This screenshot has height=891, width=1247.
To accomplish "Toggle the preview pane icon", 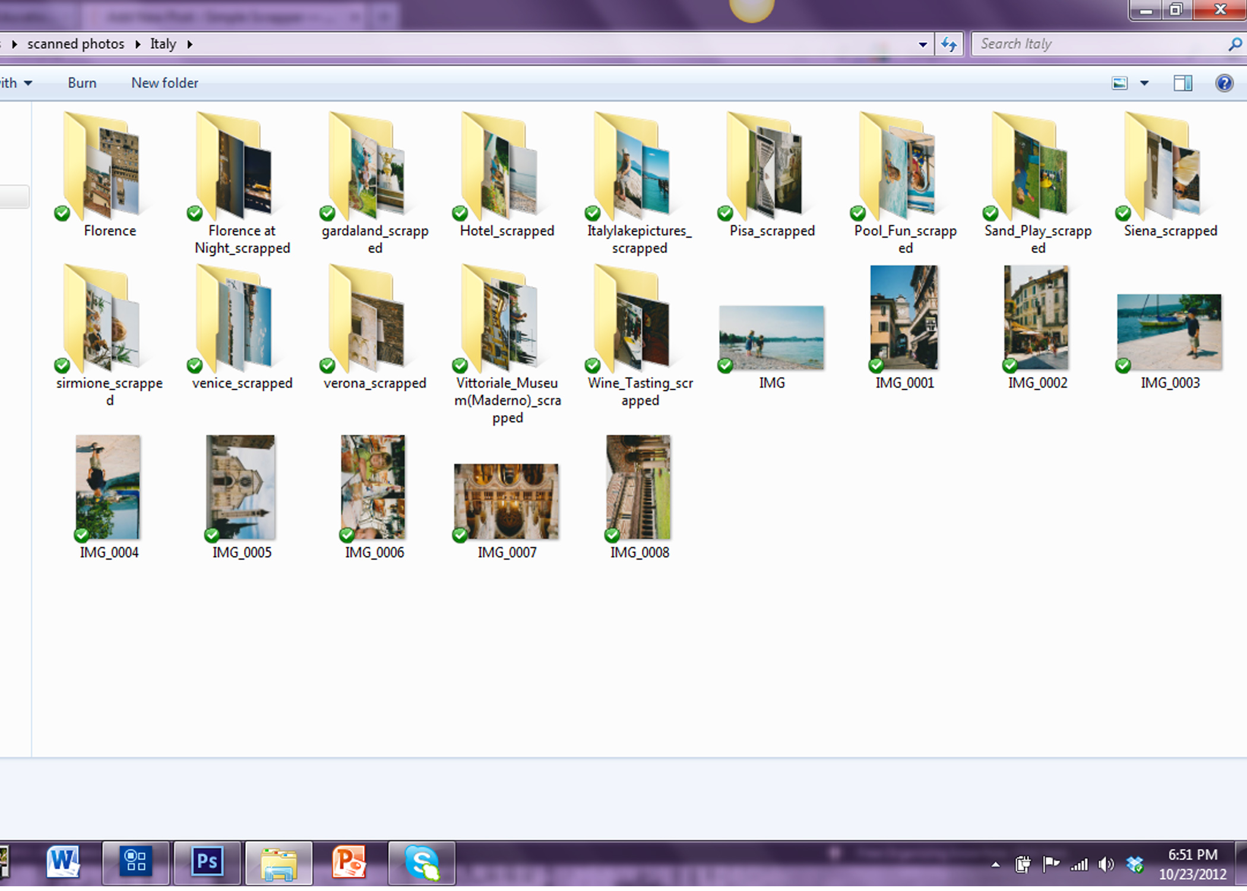I will pos(1182,83).
